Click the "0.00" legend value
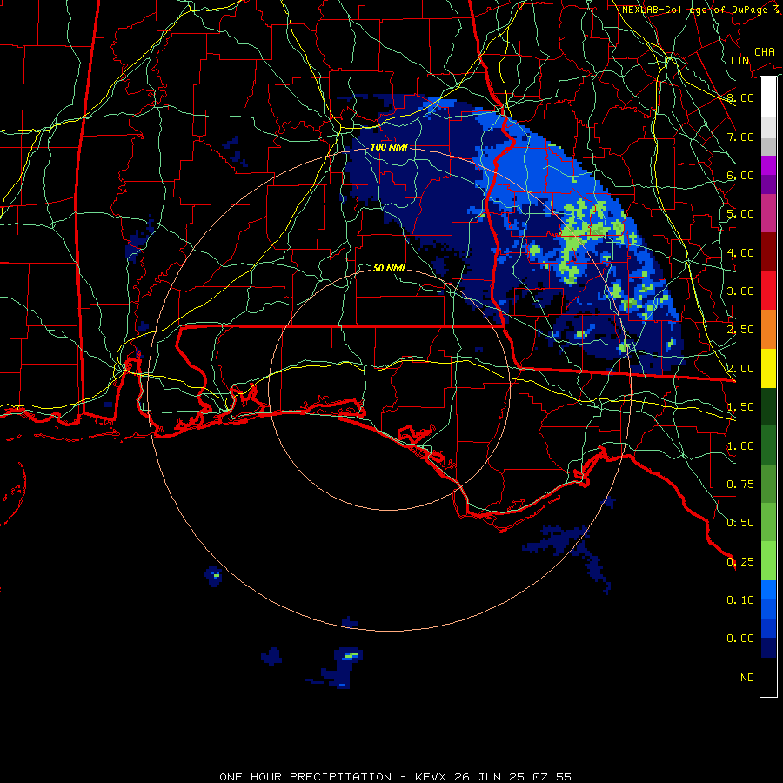This screenshot has width=783, height=783. [740, 639]
